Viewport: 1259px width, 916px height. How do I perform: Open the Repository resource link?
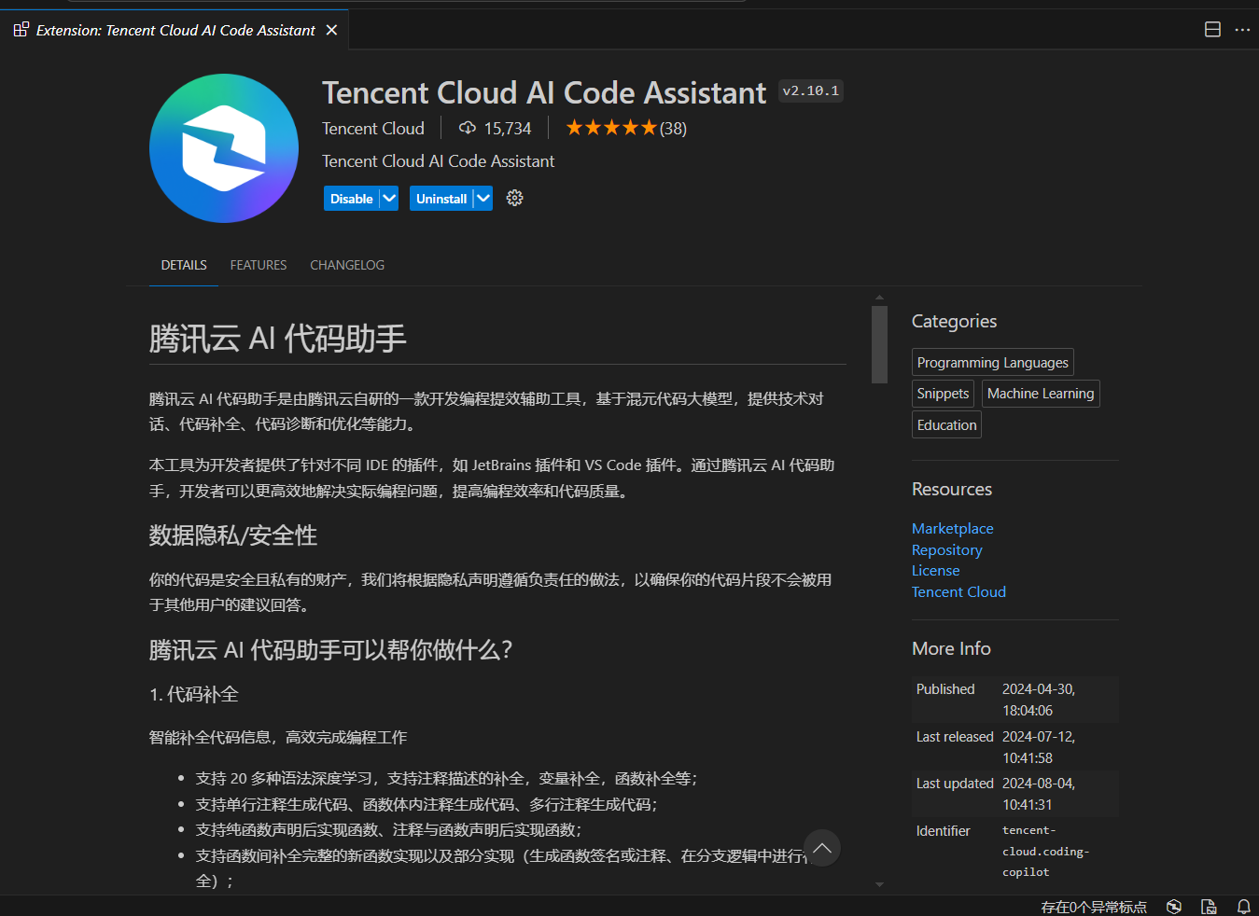click(x=946, y=549)
